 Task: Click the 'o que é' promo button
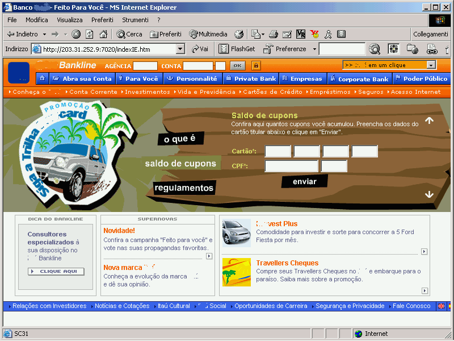[x=180, y=139]
